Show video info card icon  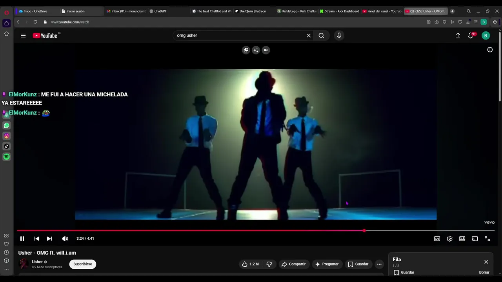tap(490, 50)
